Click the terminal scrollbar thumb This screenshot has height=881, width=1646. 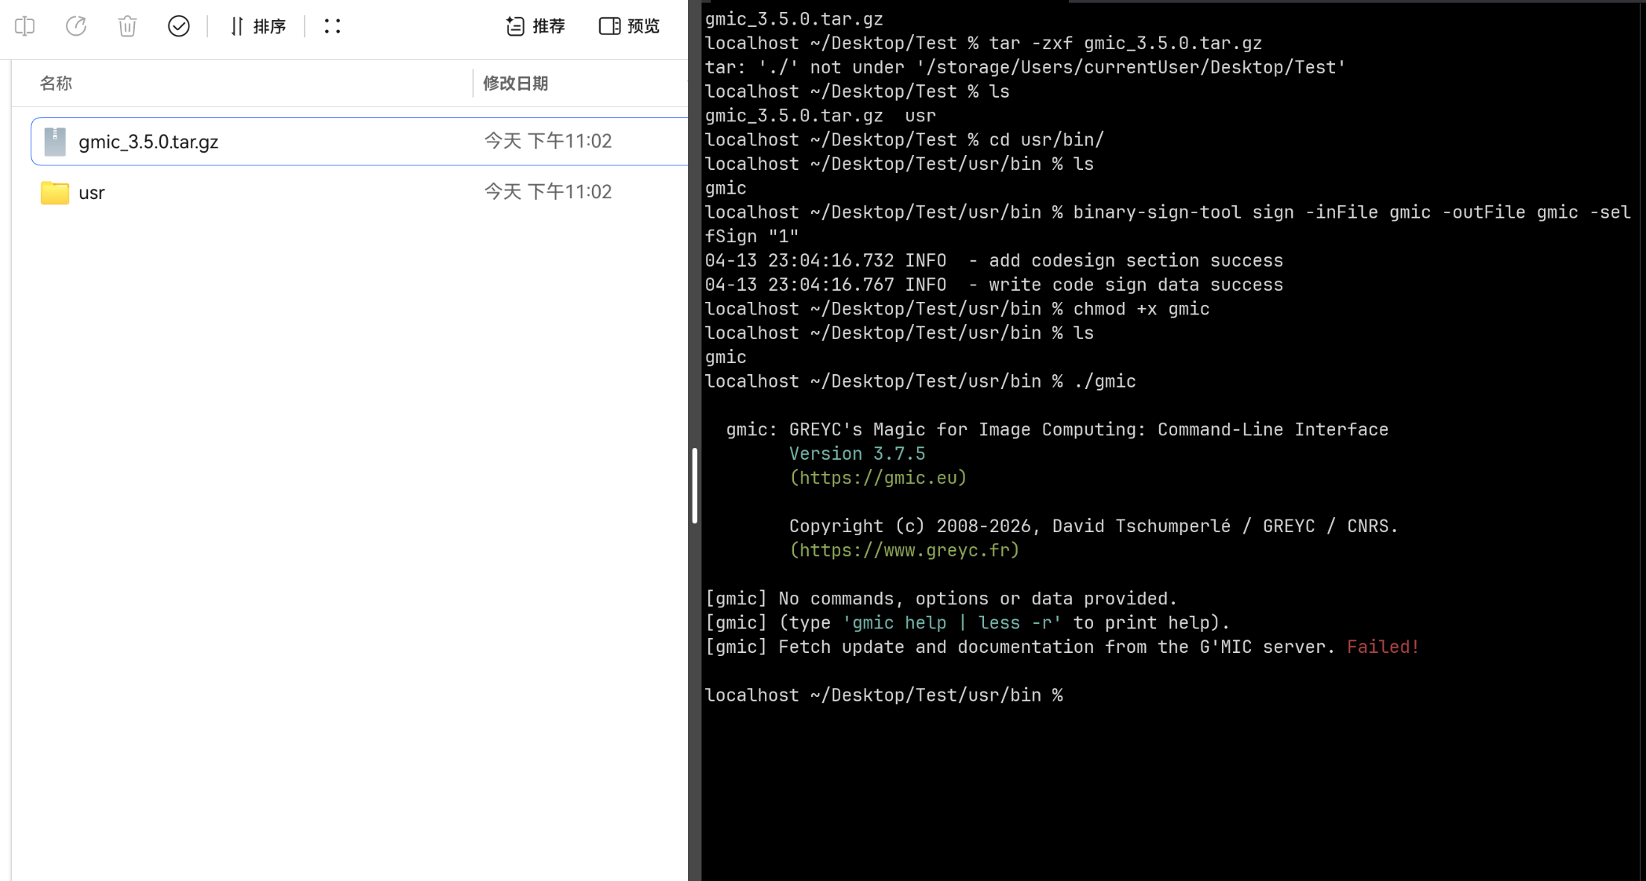tap(695, 485)
